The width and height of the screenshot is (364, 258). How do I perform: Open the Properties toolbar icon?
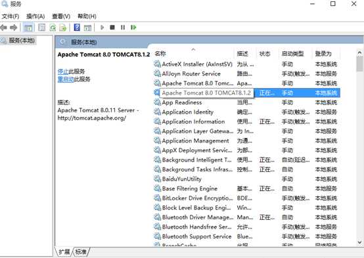[41, 28]
